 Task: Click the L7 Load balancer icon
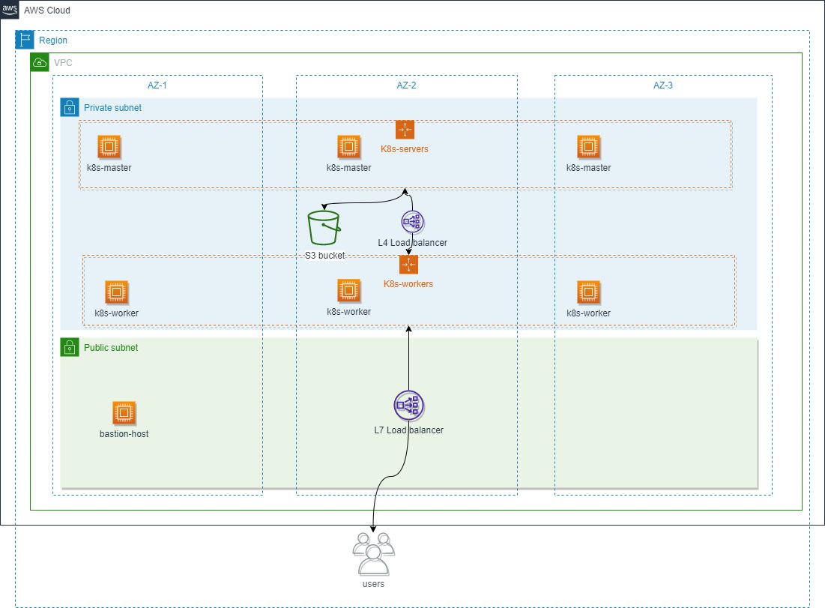pyautogui.click(x=408, y=404)
